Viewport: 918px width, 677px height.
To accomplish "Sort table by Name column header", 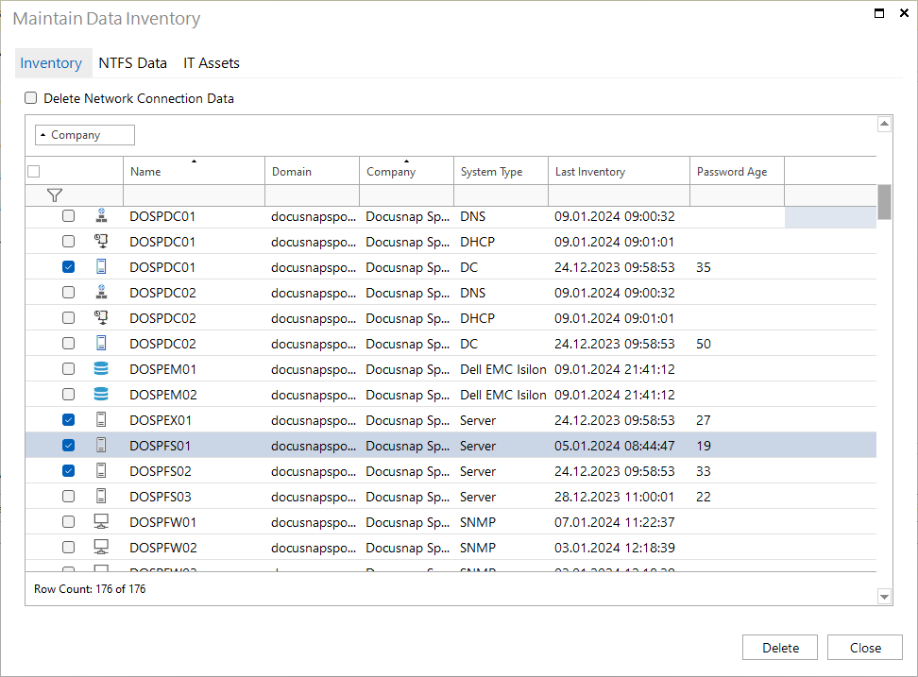I will [x=194, y=171].
